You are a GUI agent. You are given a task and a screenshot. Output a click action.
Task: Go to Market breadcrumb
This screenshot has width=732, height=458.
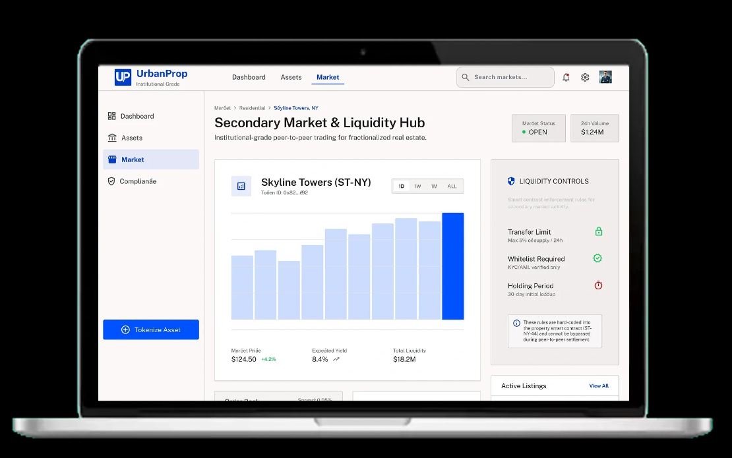click(x=222, y=107)
